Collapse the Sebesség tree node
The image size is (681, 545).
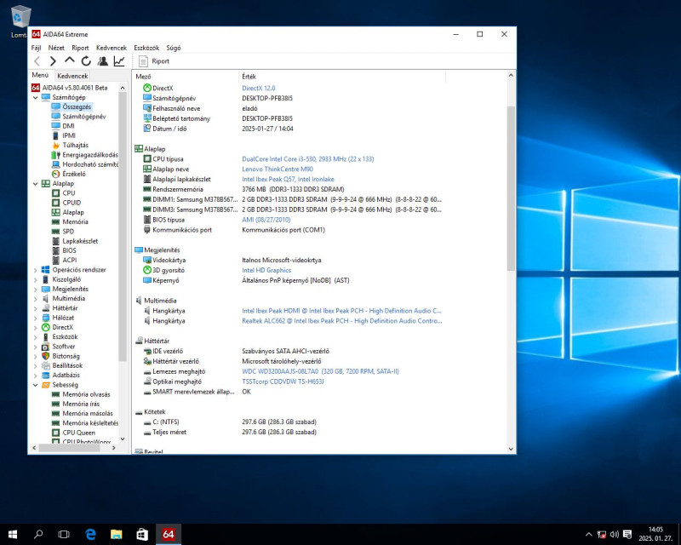pos(35,385)
